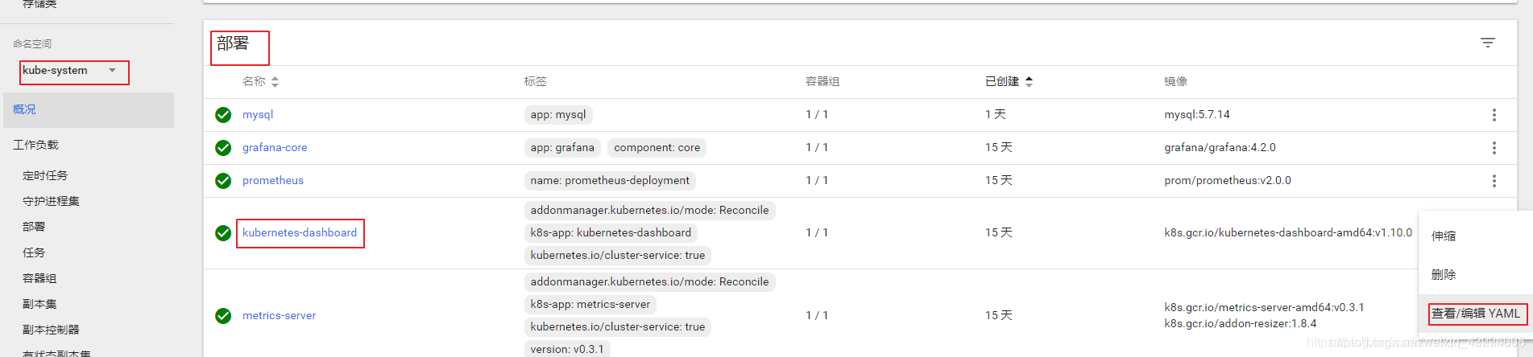Open actions menu for grafana-core row
Screen dimensions: 1533x357
pos(1494,148)
